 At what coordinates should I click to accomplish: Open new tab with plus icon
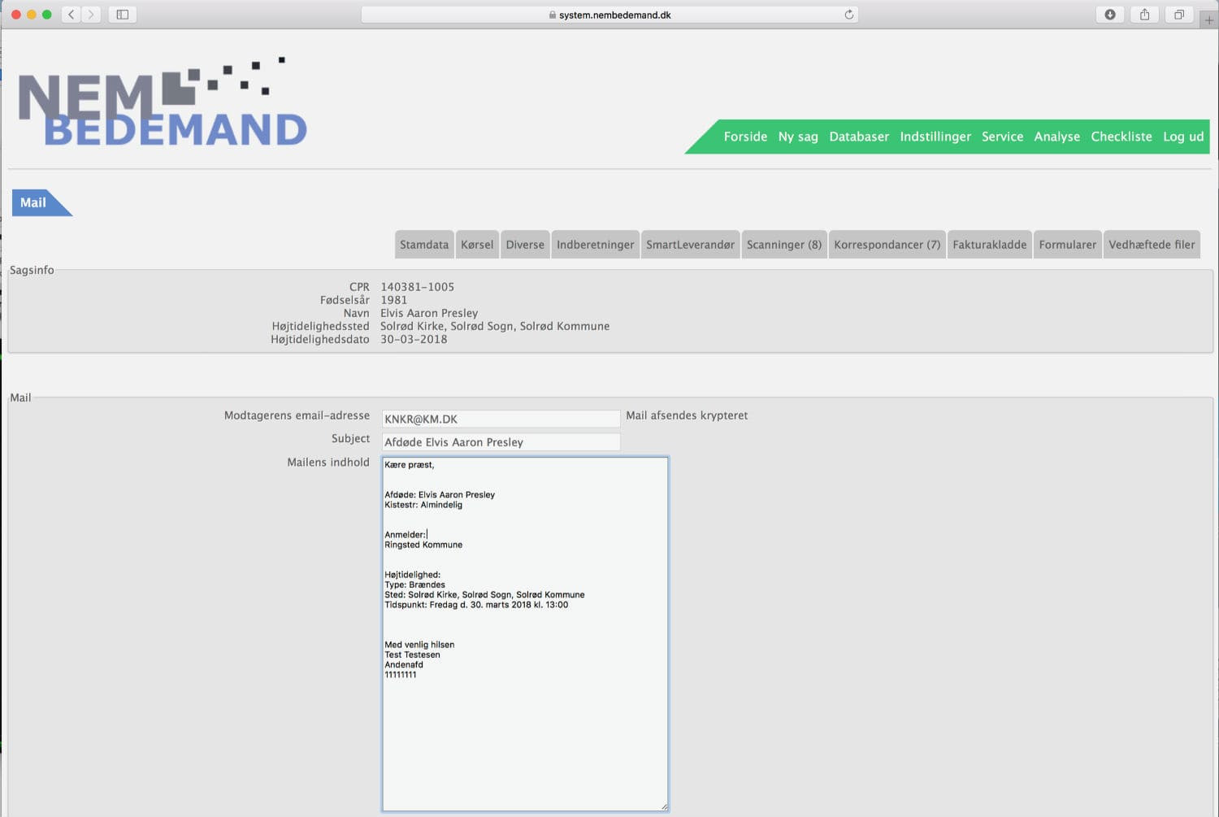coord(1208,20)
